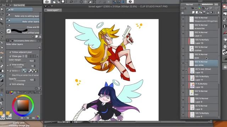This screenshot has height=127, width=227.
Task: Choose Close and fill sub tool
Action: click(x=23, y=26)
